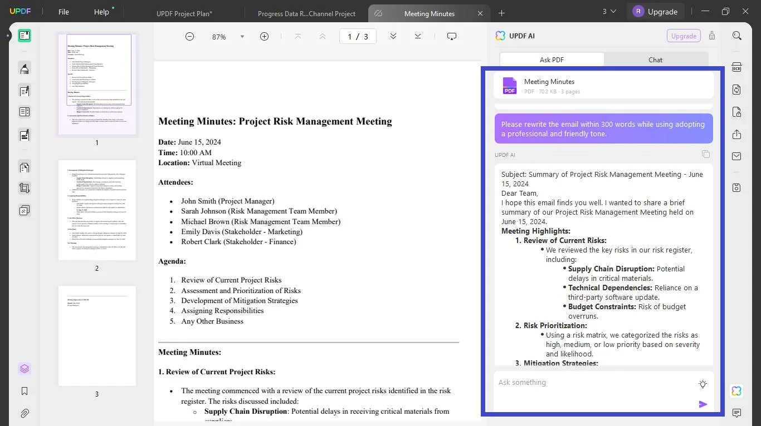Screen dimensions: 761x426
Task: Select the highlighter annotation tool
Action: pyautogui.click(x=25, y=68)
